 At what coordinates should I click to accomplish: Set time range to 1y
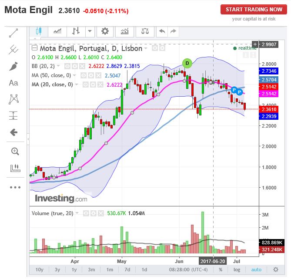[x=74, y=270]
